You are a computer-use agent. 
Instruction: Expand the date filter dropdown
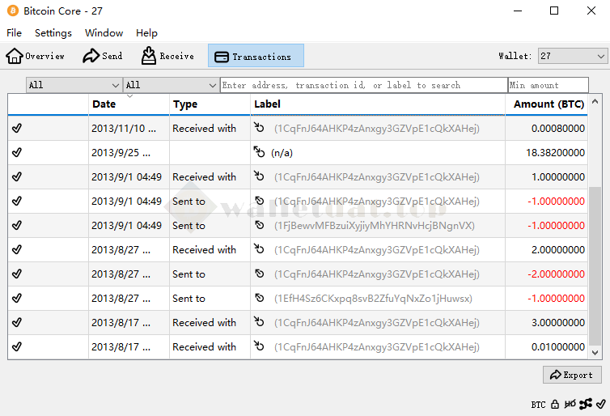74,85
